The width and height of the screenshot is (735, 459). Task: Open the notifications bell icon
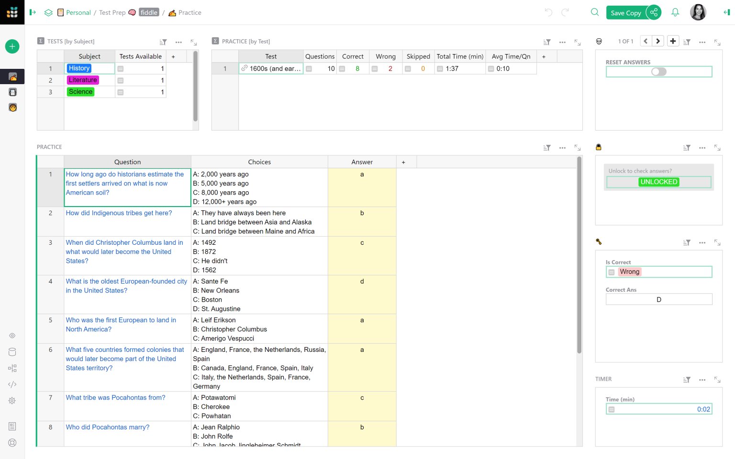pos(675,12)
